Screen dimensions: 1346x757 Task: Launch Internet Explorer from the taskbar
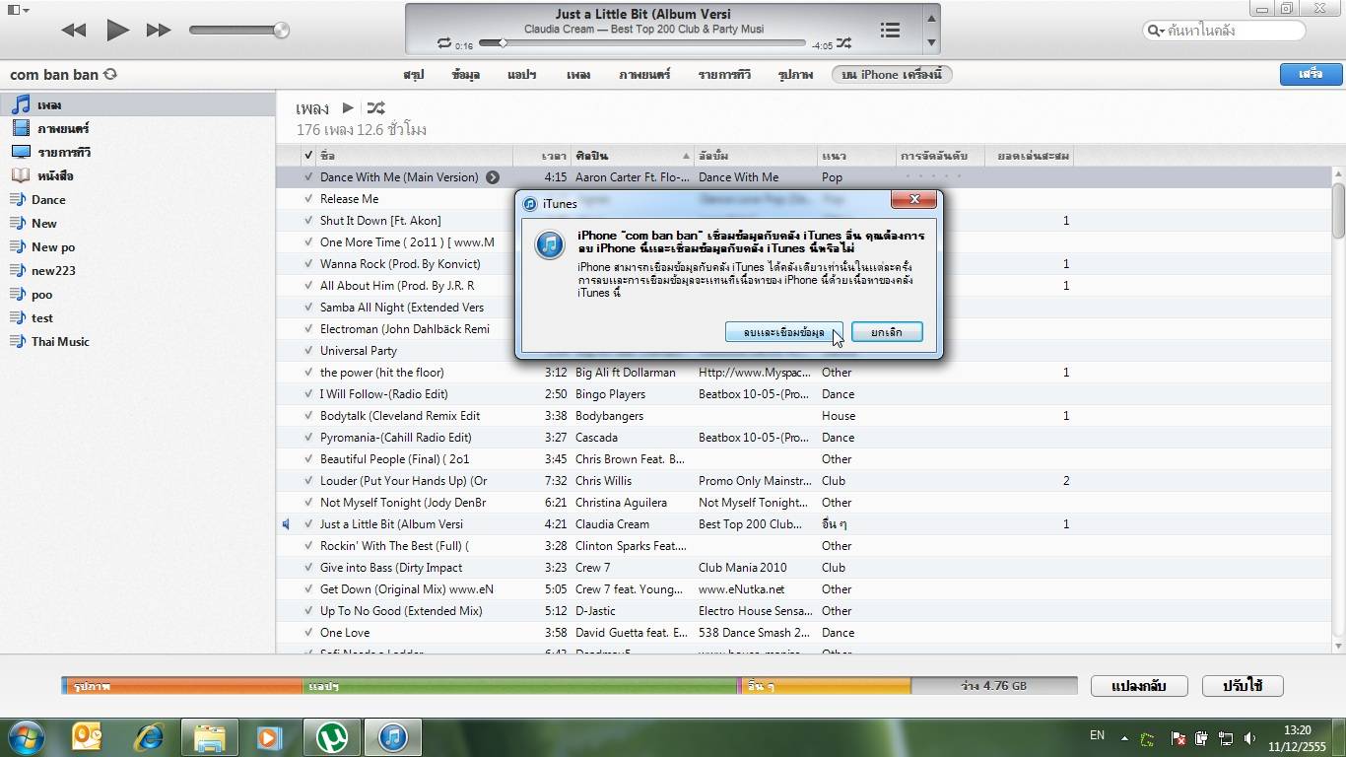coord(149,737)
